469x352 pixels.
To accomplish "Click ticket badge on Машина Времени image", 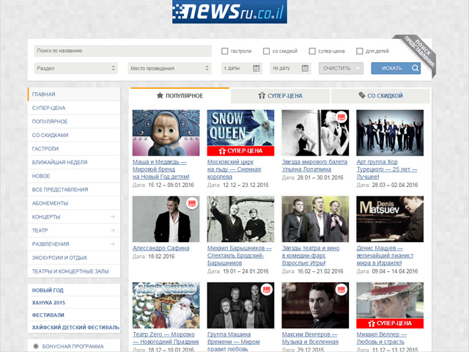I will (267, 290).
